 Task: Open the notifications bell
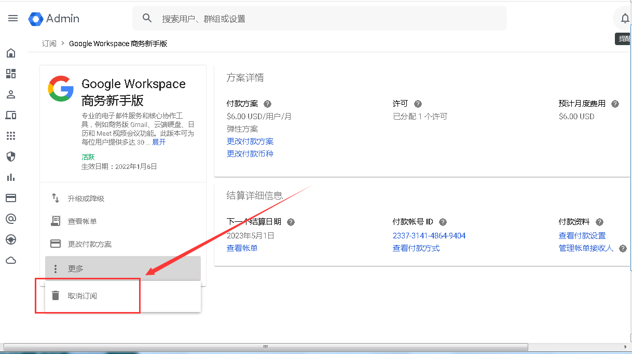coord(625,19)
